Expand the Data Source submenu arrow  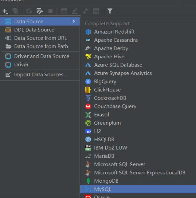73,21
